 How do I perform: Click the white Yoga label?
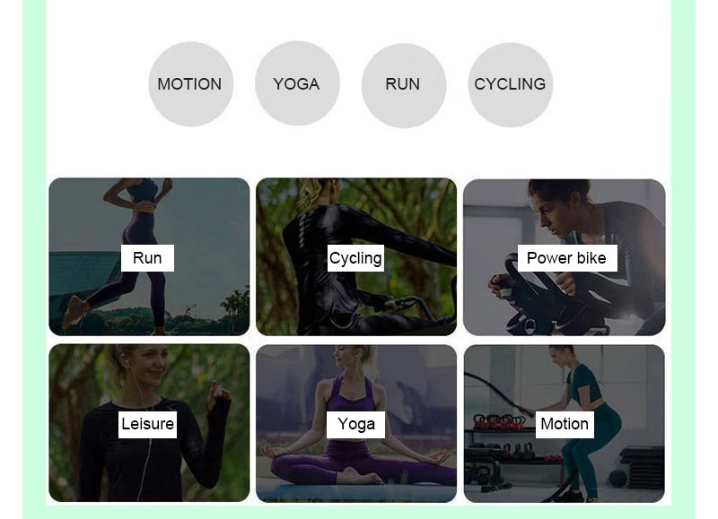pos(355,424)
